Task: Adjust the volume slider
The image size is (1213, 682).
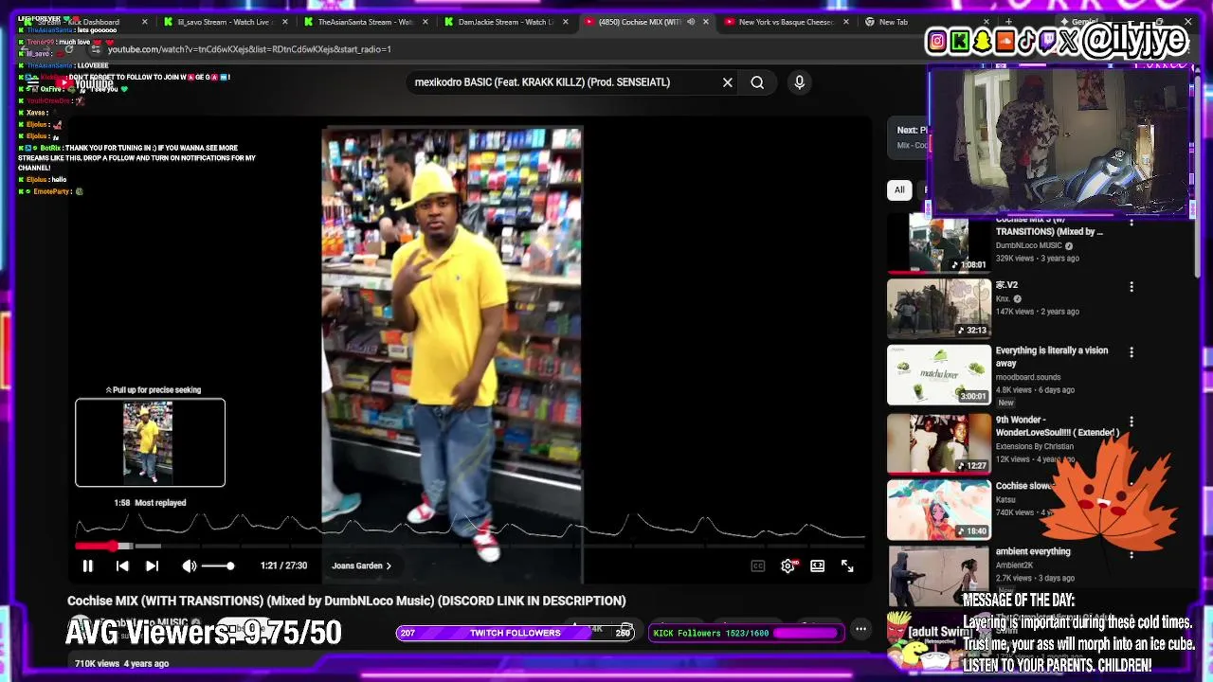Action: pyautogui.click(x=217, y=565)
